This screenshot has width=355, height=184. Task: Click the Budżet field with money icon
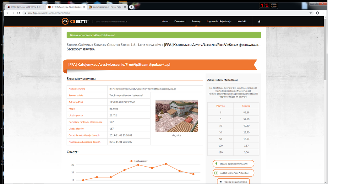point(233,173)
